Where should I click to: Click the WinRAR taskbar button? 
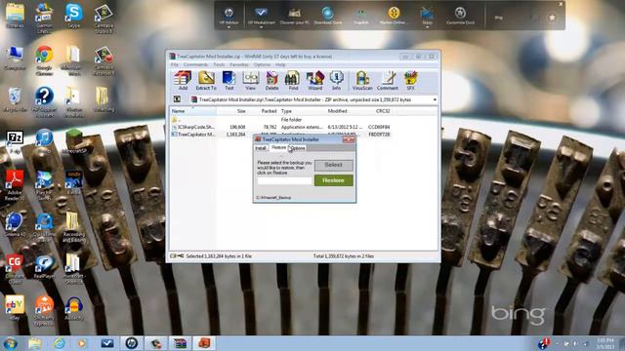tap(180, 343)
